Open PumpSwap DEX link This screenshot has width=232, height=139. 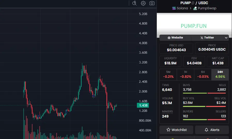click(x=205, y=8)
